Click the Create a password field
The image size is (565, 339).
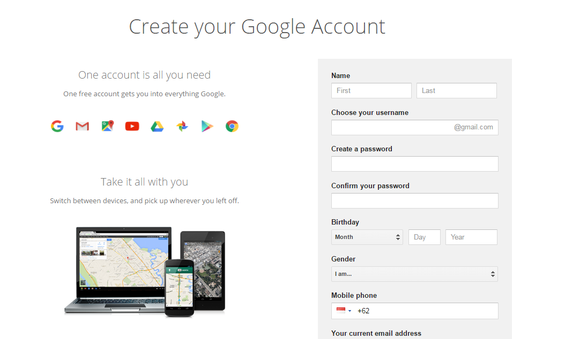[415, 164]
